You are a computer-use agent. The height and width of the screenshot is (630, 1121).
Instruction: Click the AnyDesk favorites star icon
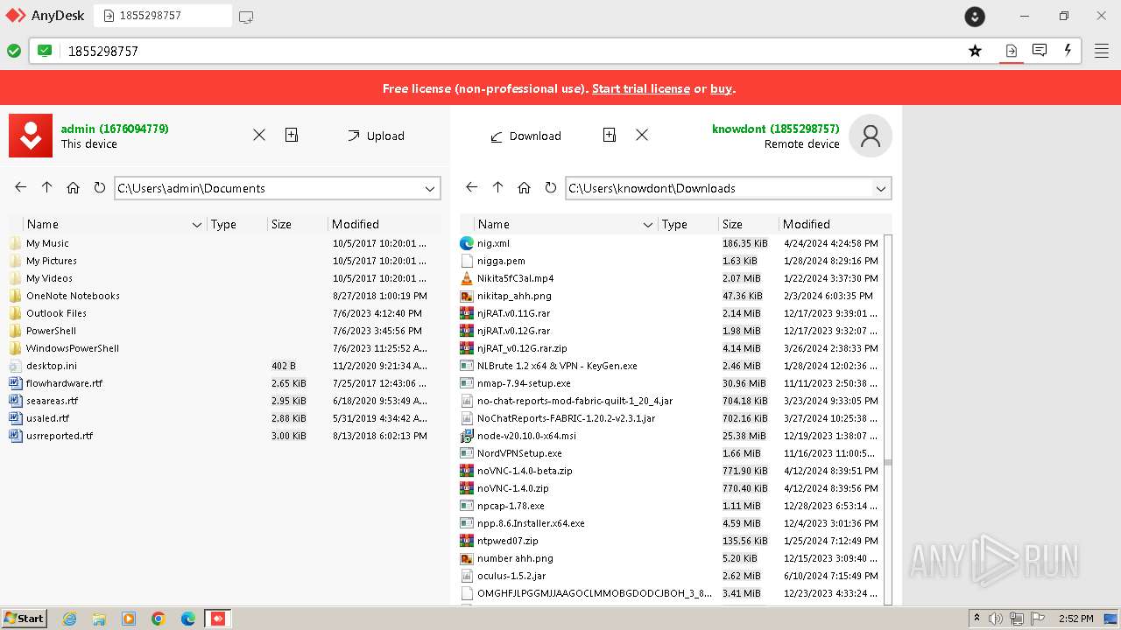(x=975, y=51)
